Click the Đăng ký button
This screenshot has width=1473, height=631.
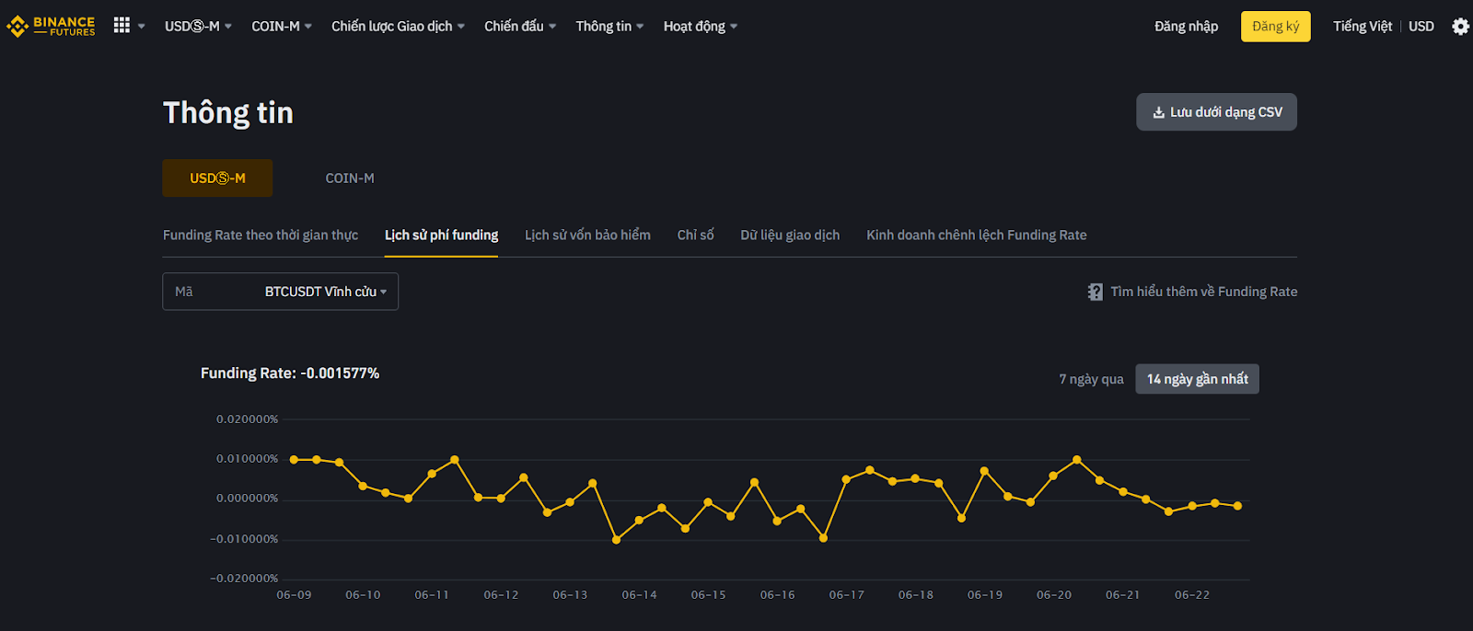[1275, 26]
